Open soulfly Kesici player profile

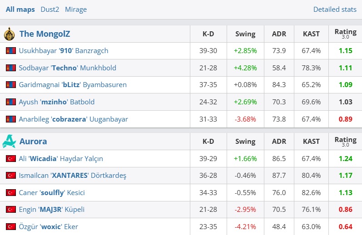pos(52,193)
